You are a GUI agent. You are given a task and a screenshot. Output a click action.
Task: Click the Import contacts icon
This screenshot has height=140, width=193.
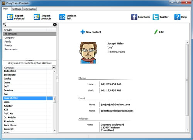(37, 17)
